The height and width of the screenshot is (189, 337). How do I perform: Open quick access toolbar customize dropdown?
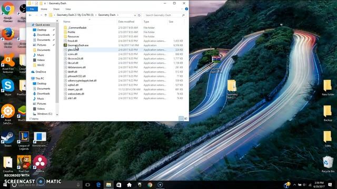45,4
